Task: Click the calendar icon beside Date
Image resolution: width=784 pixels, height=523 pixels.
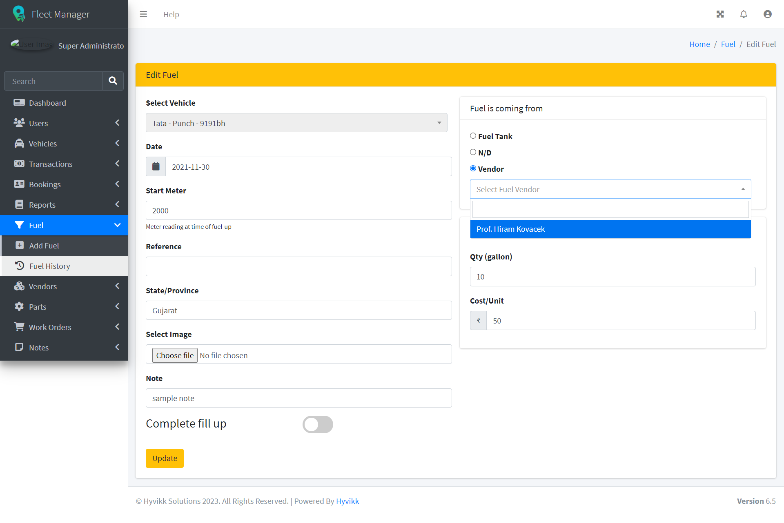Action: pos(156,166)
